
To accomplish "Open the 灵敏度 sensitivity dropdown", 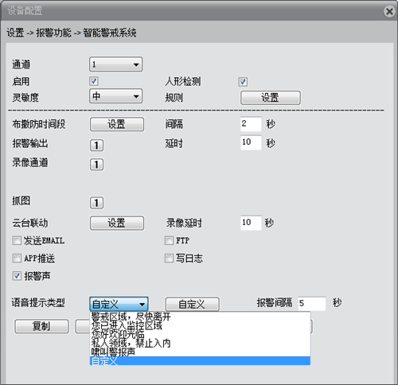I will pyautogui.click(x=115, y=96).
